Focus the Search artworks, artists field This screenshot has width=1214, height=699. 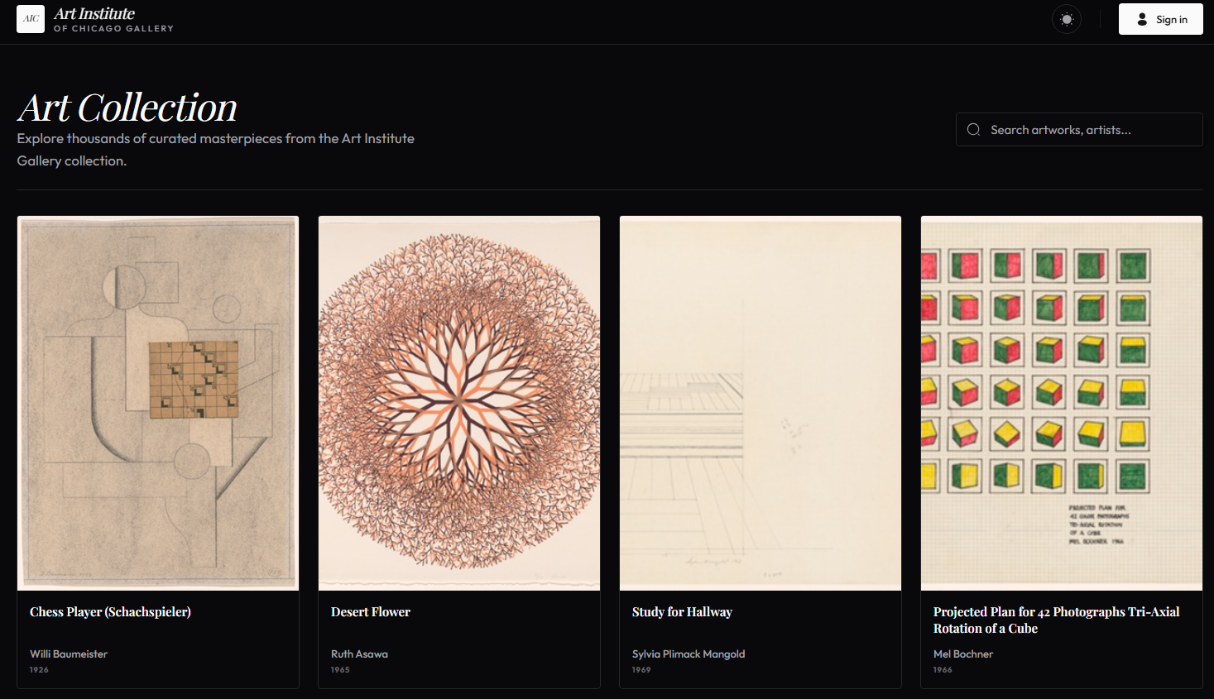pos(1079,130)
